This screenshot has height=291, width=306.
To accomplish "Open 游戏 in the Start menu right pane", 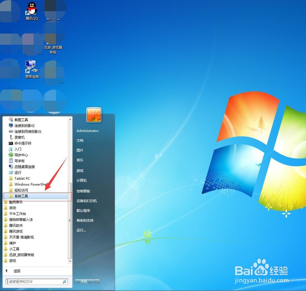I will 80,171.
